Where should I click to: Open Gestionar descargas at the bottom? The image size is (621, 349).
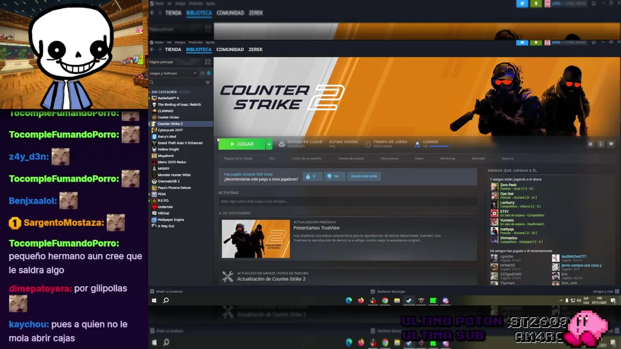point(388,291)
